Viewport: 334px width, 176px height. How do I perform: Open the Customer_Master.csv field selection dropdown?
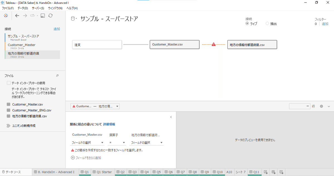[x=87, y=143]
